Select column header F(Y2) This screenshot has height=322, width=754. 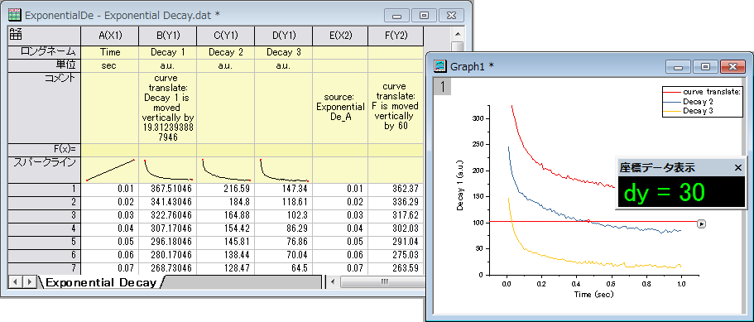396,36
